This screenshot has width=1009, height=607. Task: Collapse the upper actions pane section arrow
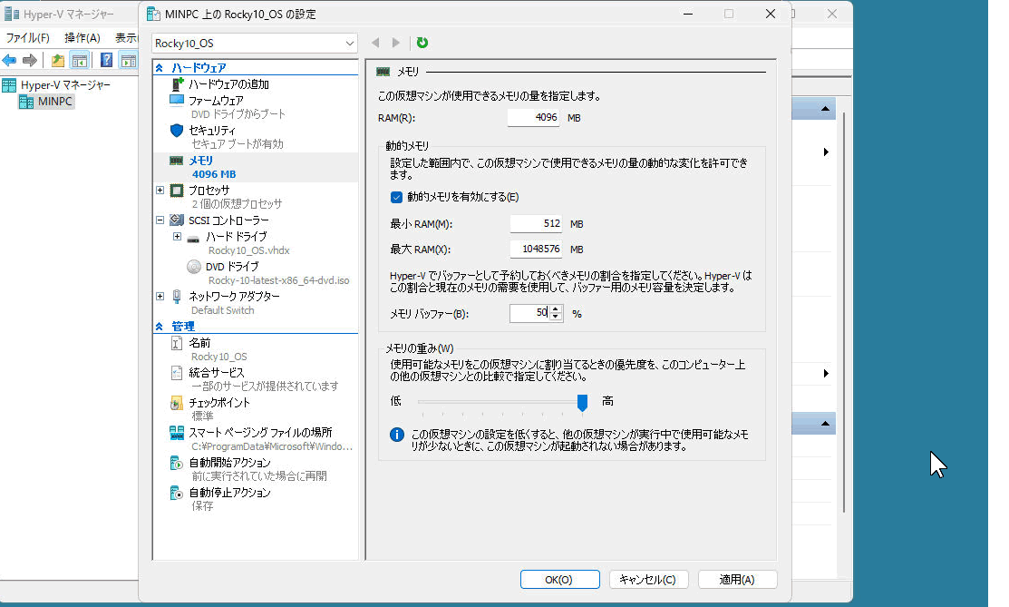pyautogui.click(x=825, y=109)
